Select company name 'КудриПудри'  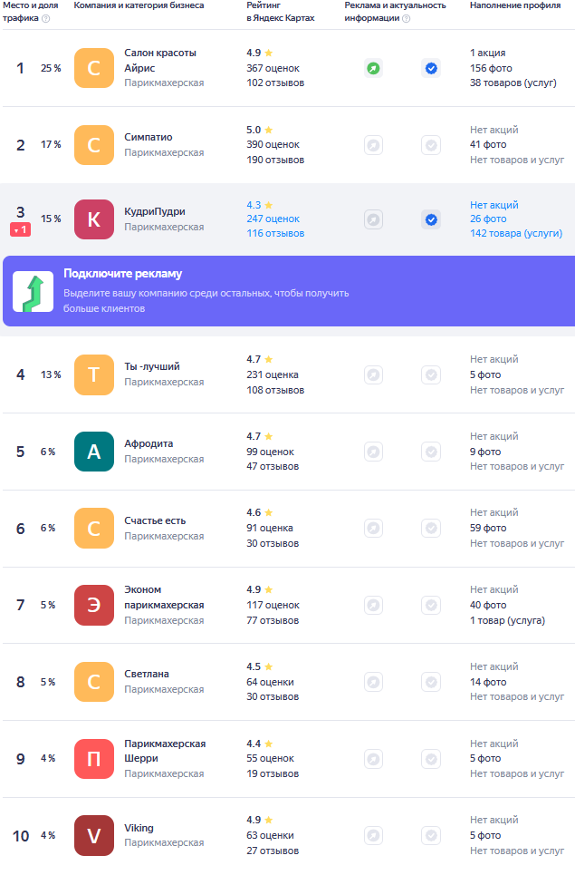tap(154, 211)
